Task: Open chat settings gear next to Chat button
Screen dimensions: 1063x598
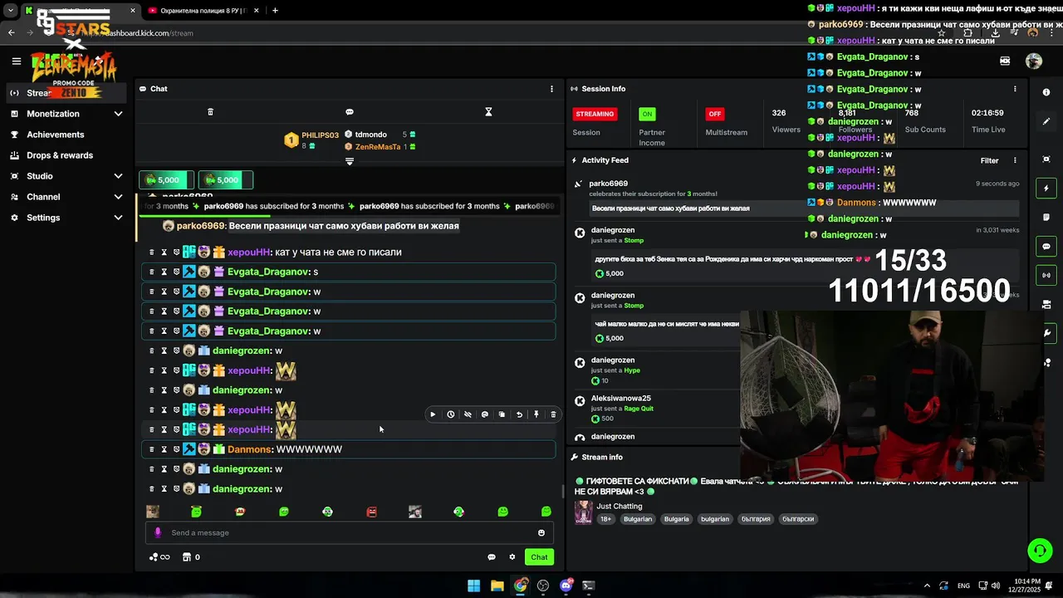Action: pyautogui.click(x=512, y=557)
